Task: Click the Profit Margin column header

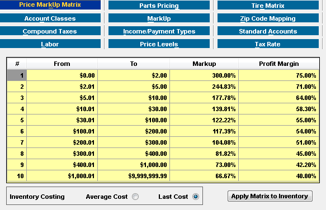Action: click(x=279, y=64)
